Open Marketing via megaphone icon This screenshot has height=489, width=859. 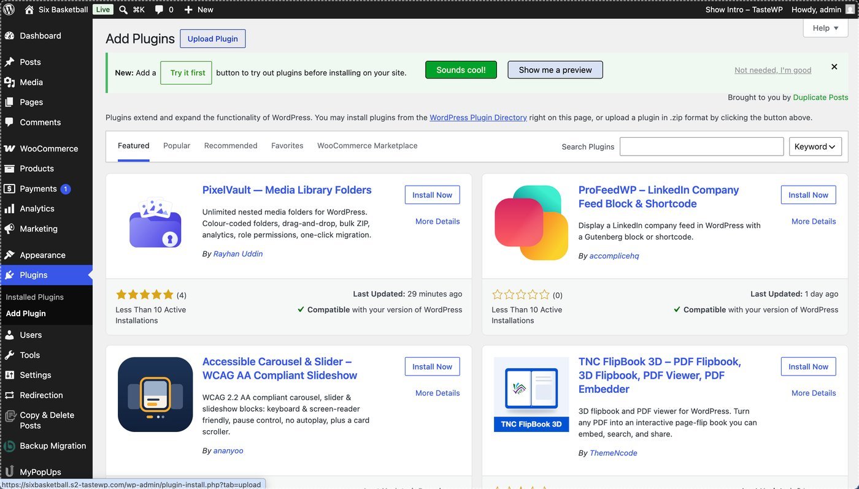pyautogui.click(x=9, y=229)
